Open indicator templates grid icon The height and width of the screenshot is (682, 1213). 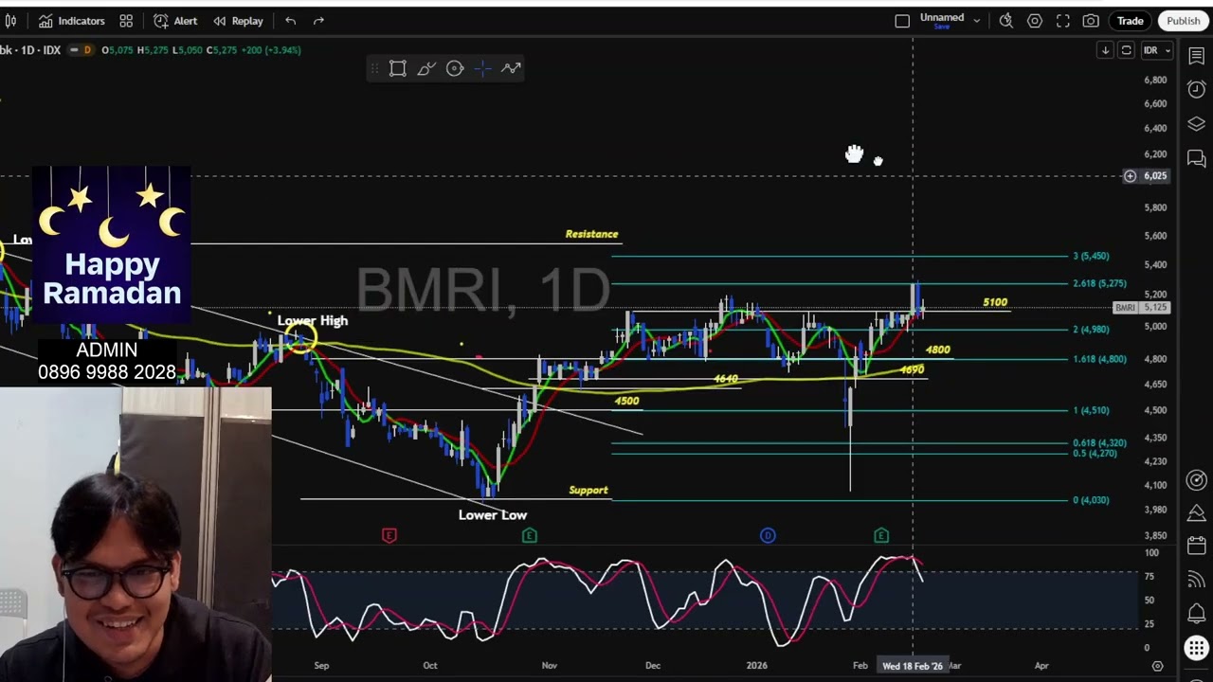[126, 21]
